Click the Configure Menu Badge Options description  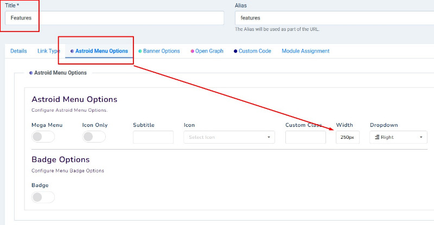click(x=68, y=171)
